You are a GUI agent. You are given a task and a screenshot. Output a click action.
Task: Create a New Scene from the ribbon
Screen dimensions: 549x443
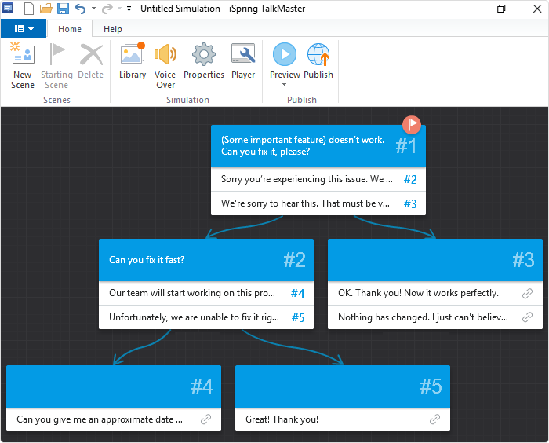coord(23,66)
